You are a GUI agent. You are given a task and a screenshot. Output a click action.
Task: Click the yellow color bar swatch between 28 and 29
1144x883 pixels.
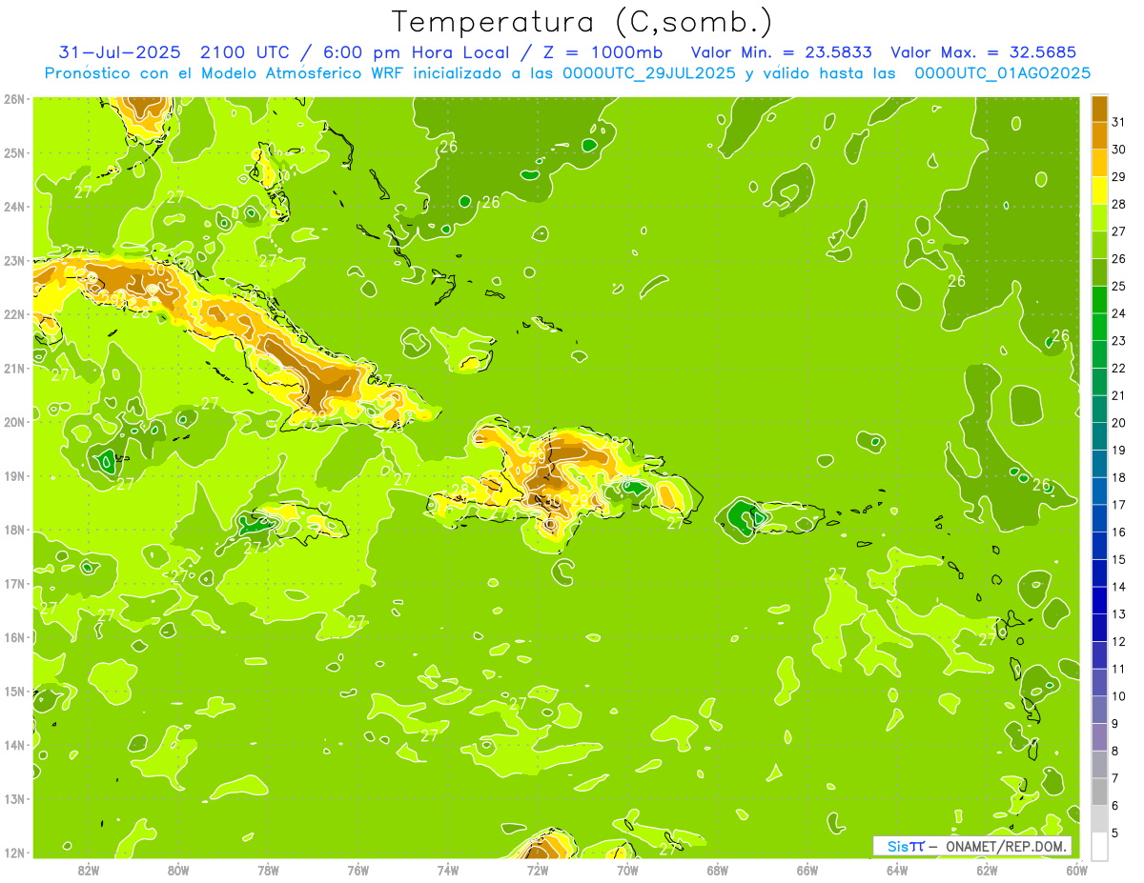point(1099,191)
